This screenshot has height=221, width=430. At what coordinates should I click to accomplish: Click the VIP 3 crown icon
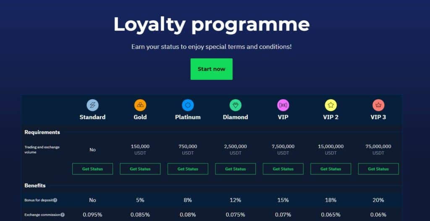(x=378, y=105)
